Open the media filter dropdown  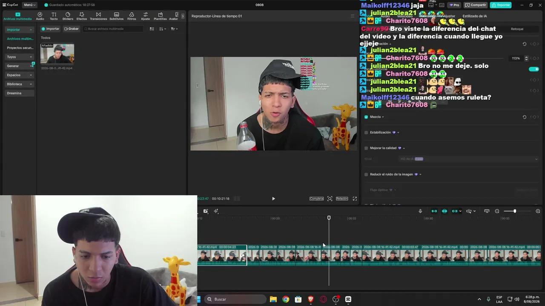click(174, 29)
